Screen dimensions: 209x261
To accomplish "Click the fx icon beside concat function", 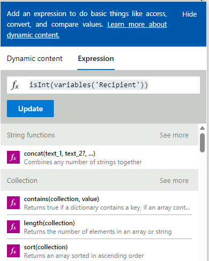I will 13,157.
